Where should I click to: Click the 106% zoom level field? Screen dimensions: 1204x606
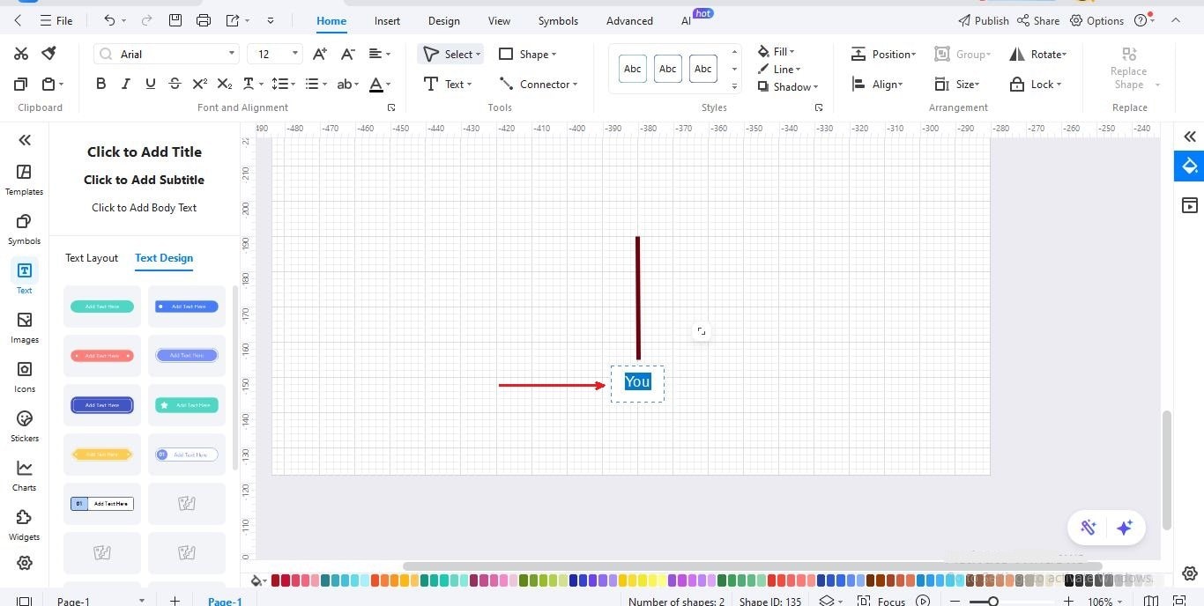coord(1102,601)
